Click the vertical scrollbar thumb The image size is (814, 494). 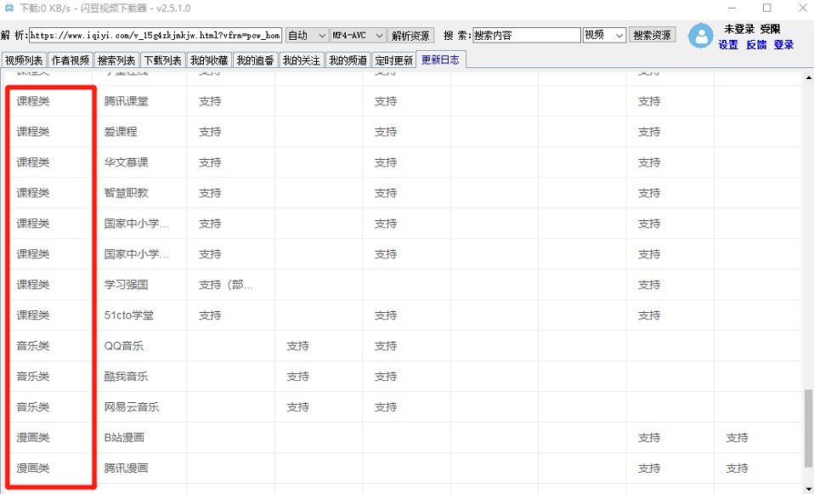tap(809, 429)
